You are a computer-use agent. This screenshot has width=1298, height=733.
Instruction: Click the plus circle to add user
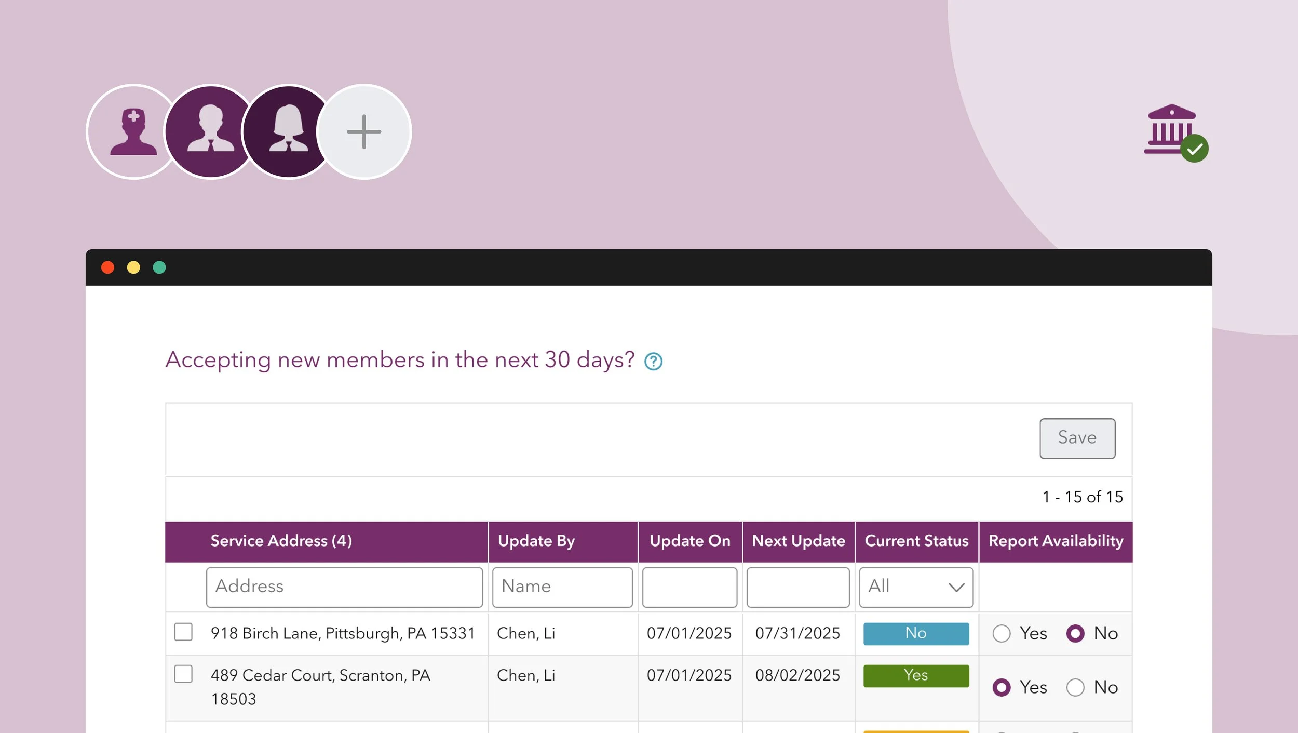[x=364, y=132]
